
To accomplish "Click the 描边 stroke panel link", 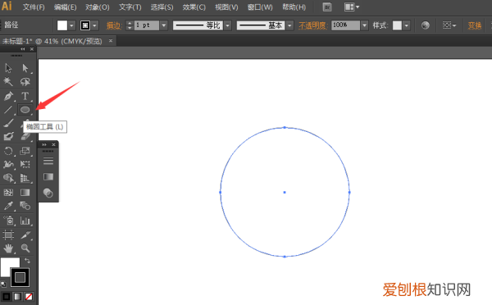I will pos(114,25).
